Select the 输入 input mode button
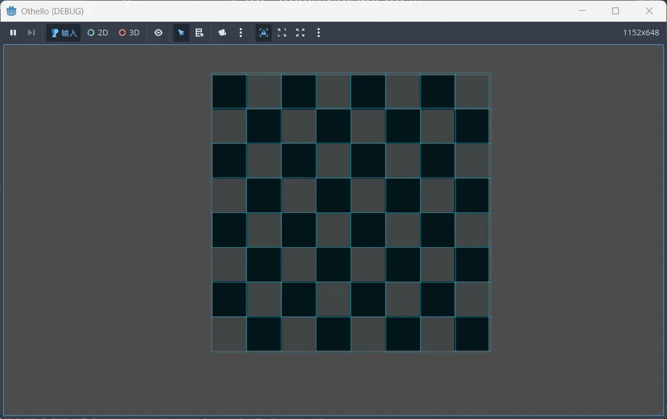This screenshot has height=419, width=667. [63, 33]
